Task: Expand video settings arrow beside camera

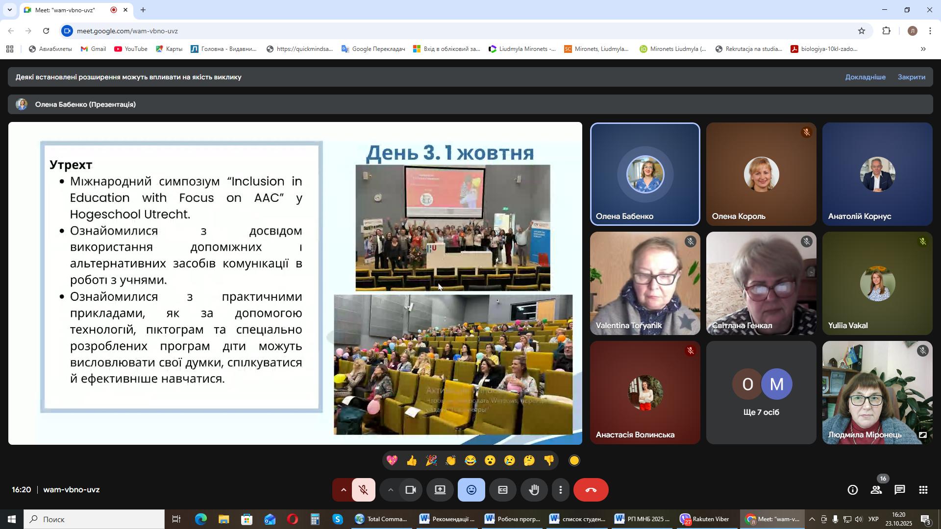Action: (x=390, y=490)
